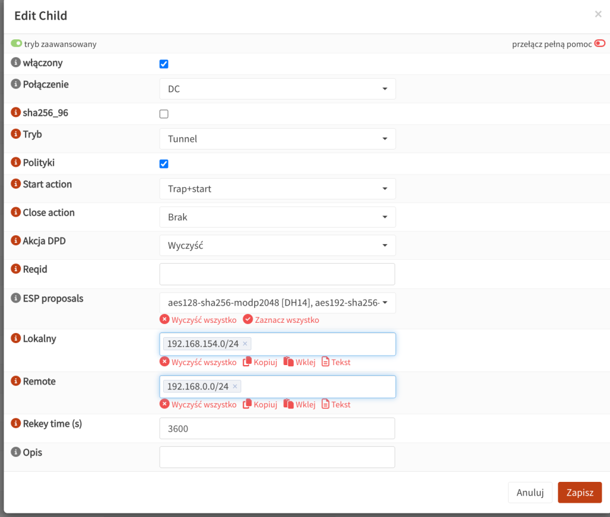The image size is (610, 517).
Task: Click info icon next to Akcja DPD
Action: [x=16, y=241]
